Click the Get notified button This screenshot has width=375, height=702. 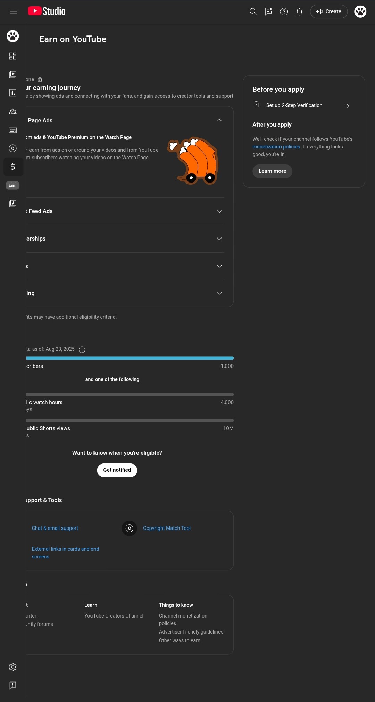(x=117, y=470)
